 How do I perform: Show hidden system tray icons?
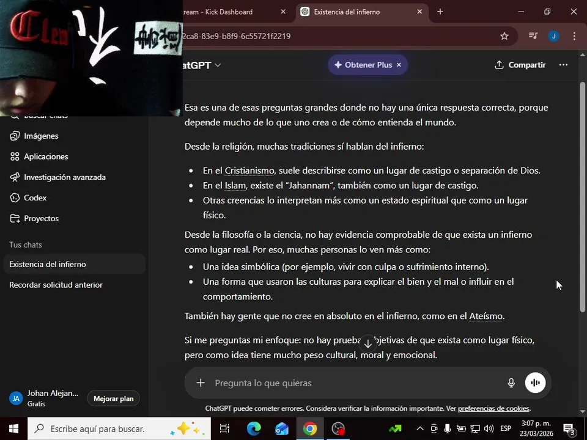tap(420, 429)
